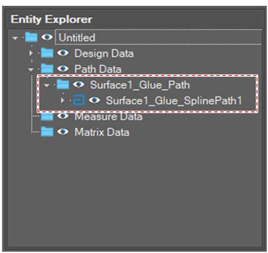
Task: Toggle the Path Data eye icon
Action: [x=63, y=68]
